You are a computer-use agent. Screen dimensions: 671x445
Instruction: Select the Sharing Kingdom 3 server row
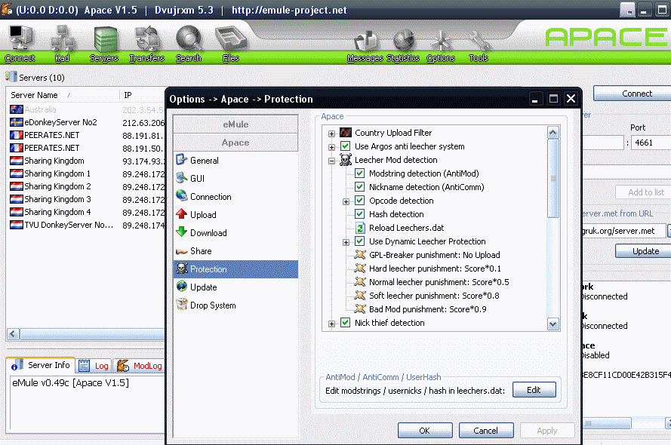coord(87,199)
